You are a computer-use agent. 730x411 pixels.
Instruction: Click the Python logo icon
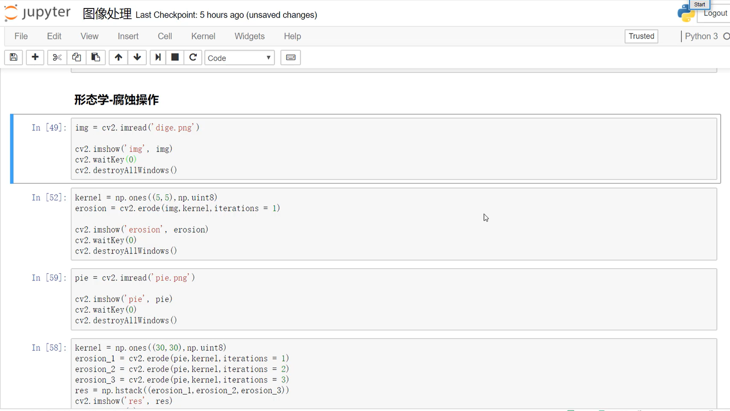coord(686,13)
